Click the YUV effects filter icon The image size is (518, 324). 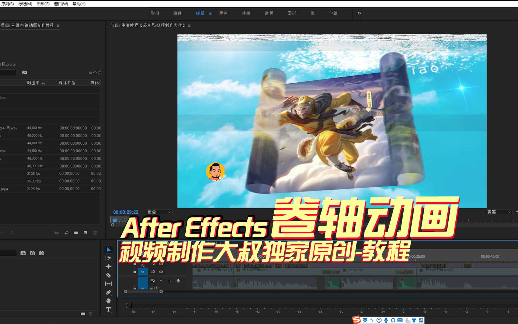pos(41,253)
